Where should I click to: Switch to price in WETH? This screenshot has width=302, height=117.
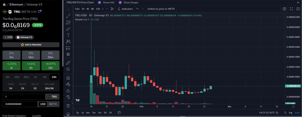click(161, 9)
